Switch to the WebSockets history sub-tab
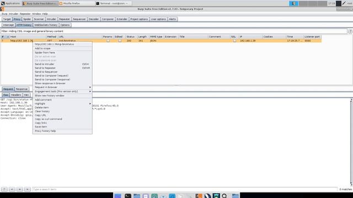Viewport: 353px width, 198px height. coord(46,25)
